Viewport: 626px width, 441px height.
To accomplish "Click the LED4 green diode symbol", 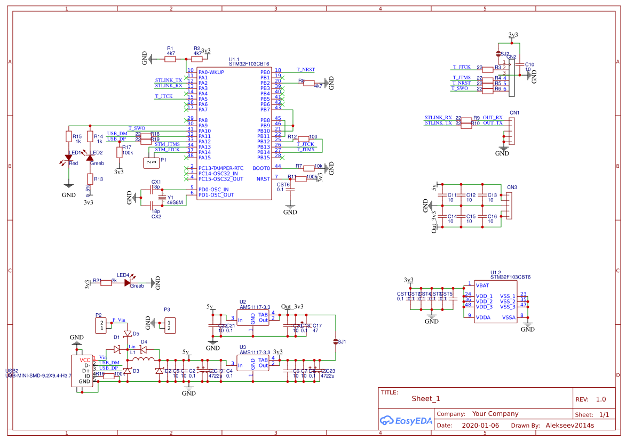I will pos(128,283).
